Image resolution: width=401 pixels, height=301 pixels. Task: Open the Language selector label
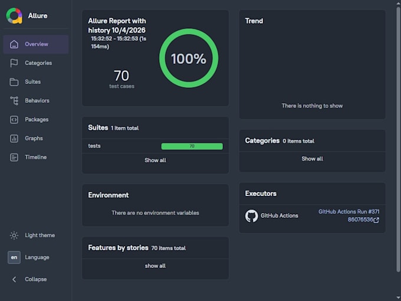click(x=37, y=257)
